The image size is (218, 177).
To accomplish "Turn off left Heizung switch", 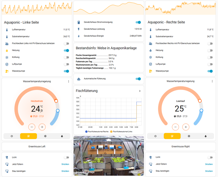I will coord(67,51).
